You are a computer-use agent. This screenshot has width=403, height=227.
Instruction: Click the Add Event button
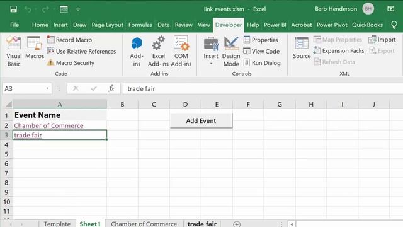click(x=201, y=120)
